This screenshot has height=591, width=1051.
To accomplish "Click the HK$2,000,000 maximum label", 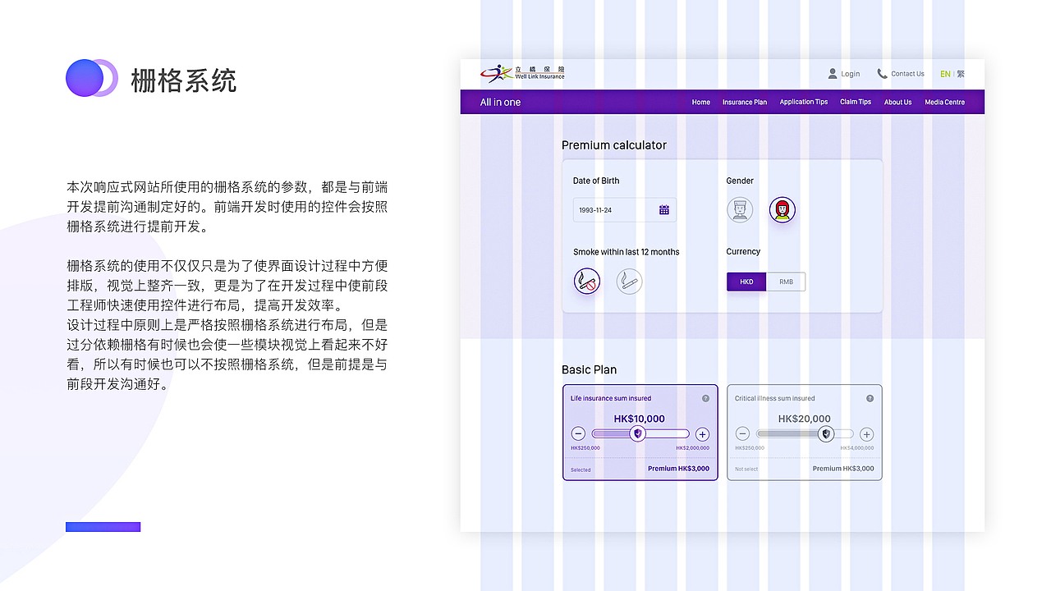I will click(693, 448).
